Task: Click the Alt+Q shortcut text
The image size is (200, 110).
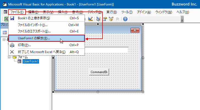Action: 74,52
